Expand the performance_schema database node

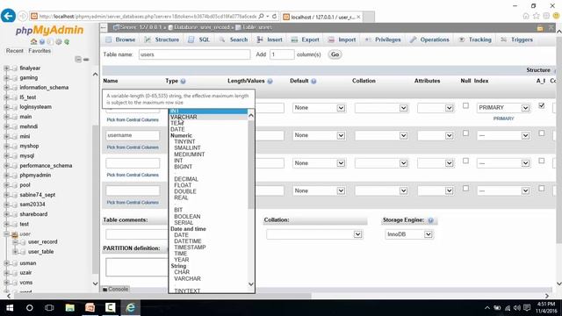point(6,166)
